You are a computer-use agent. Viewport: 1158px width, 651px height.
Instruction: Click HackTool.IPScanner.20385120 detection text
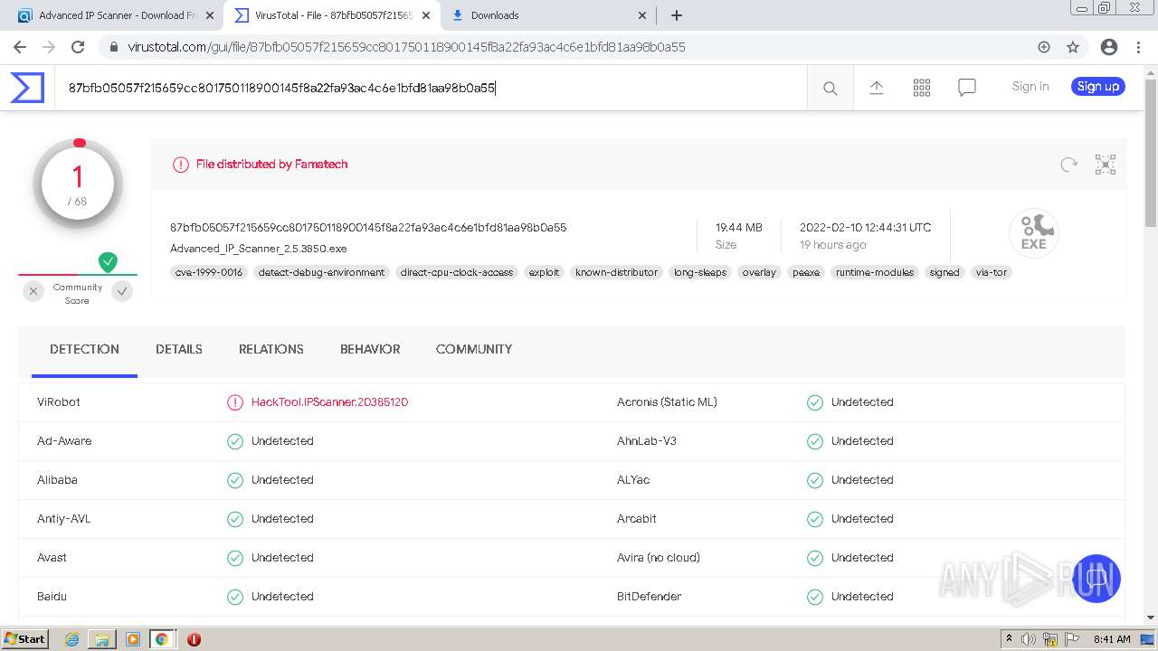point(329,402)
